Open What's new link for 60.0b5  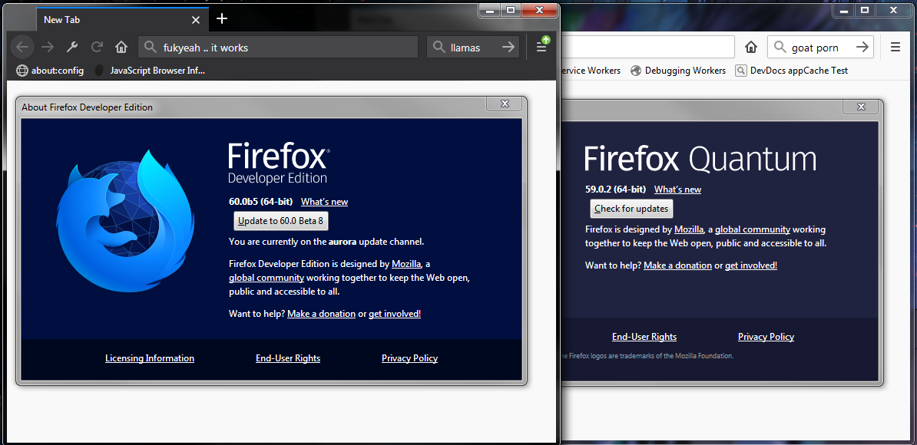tap(325, 202)
